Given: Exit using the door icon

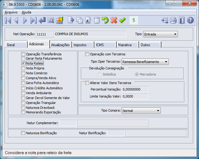Looking at the screenshot, I should pos(182,20).
